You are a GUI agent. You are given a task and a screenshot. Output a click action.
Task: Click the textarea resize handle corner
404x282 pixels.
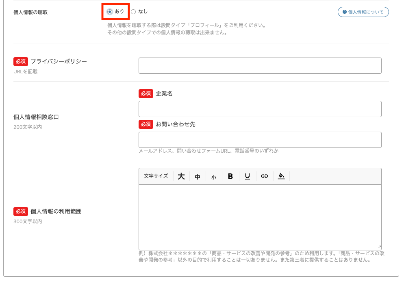pyautogui.click(x=379, y=246)
